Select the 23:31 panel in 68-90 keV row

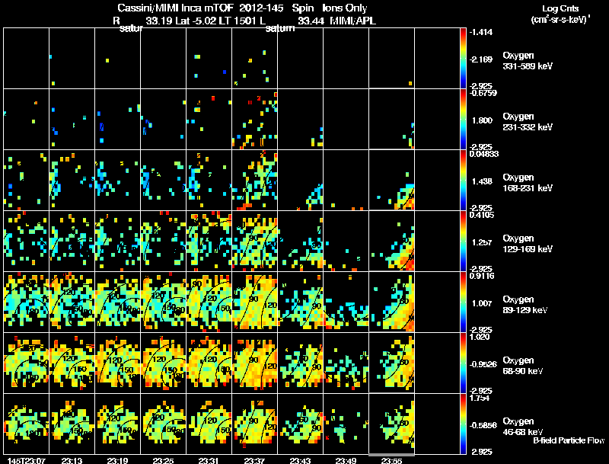209,363
